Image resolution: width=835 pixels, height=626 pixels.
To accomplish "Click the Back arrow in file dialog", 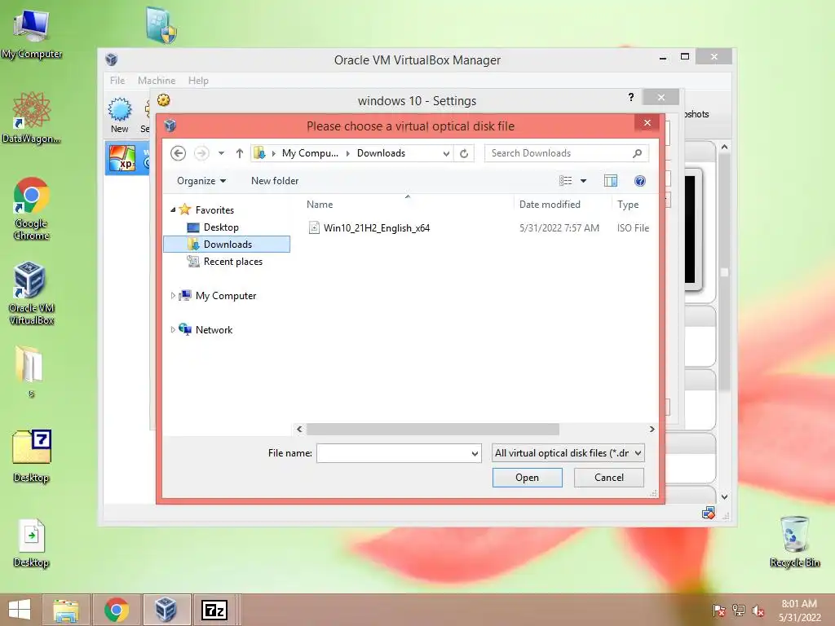I will point(179,153).
